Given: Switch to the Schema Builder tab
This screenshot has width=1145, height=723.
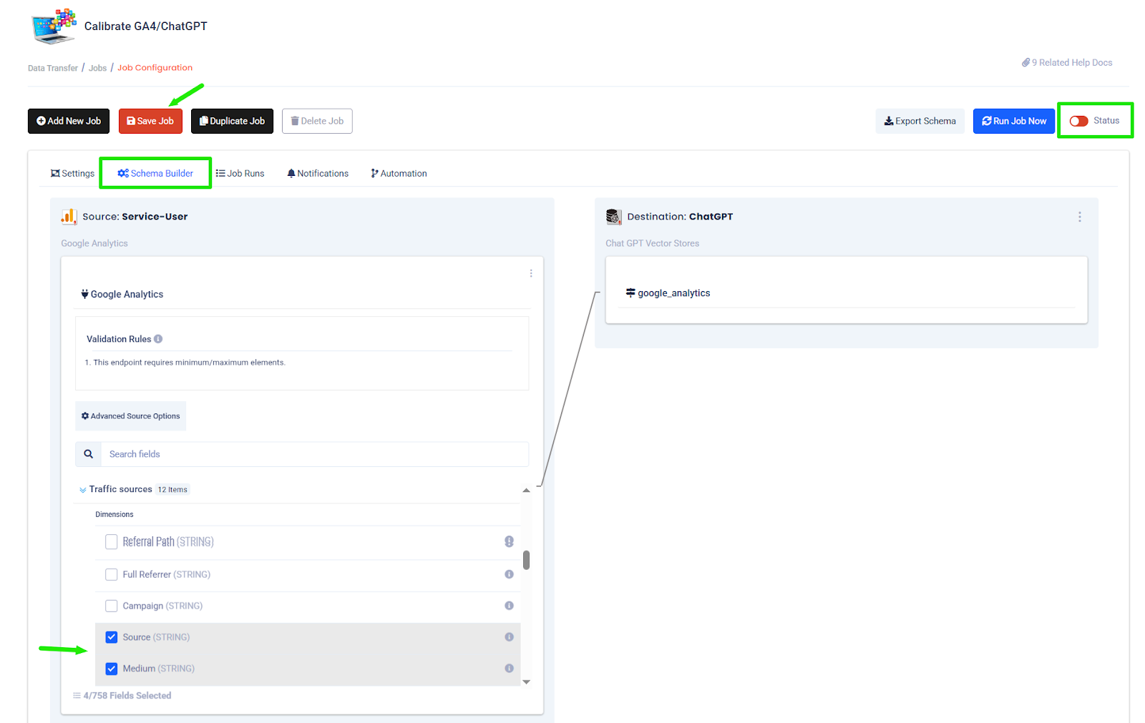Looking at the screenshot, I should 155,174.
